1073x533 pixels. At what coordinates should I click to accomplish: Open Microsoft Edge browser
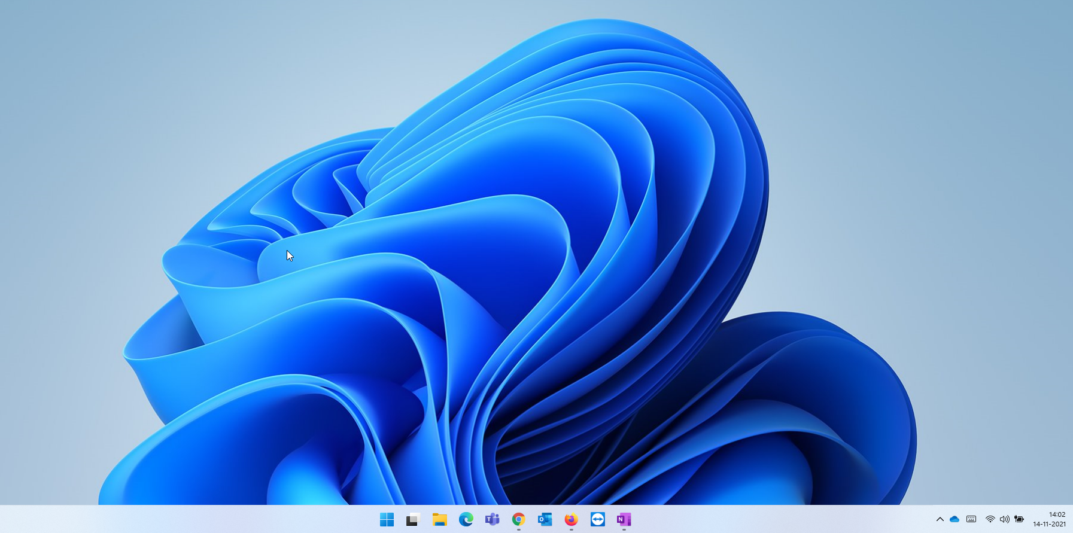[466, 519]
